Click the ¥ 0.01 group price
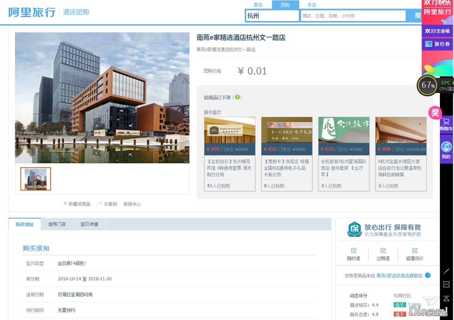454x320 pixels. pos(252,71)
